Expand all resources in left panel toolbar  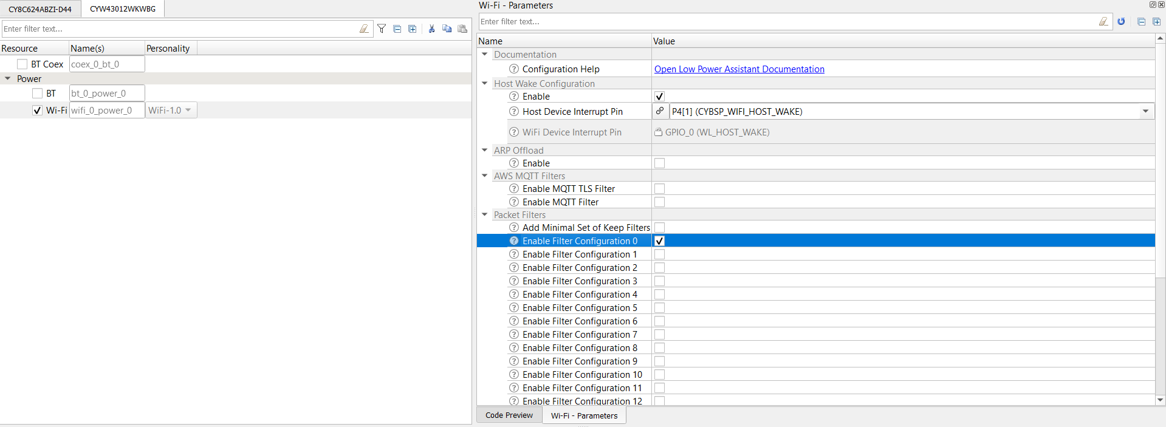pos(413,29)
